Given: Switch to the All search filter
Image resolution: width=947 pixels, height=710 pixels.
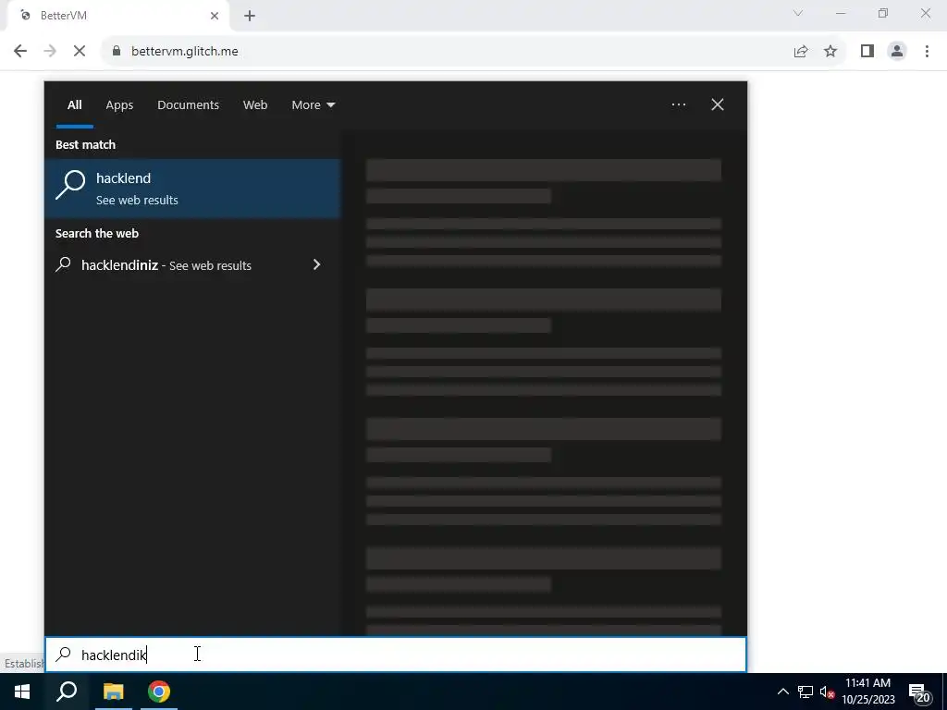Looking at the screenshot, I should pyautogui.click(x=75, y=105).
